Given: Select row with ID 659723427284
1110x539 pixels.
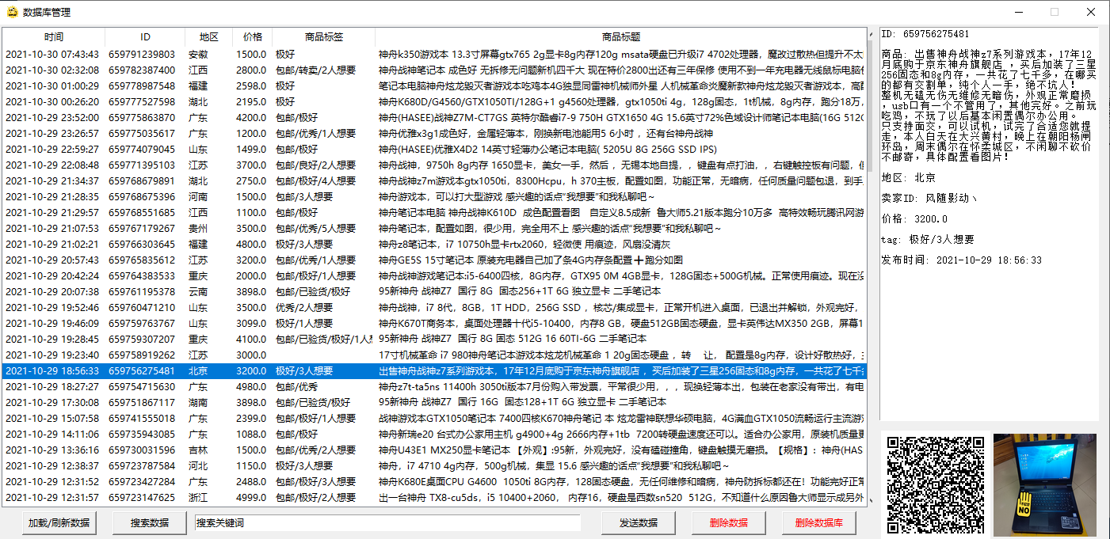Looking at the screenshot, I should (x=434, y=482).
